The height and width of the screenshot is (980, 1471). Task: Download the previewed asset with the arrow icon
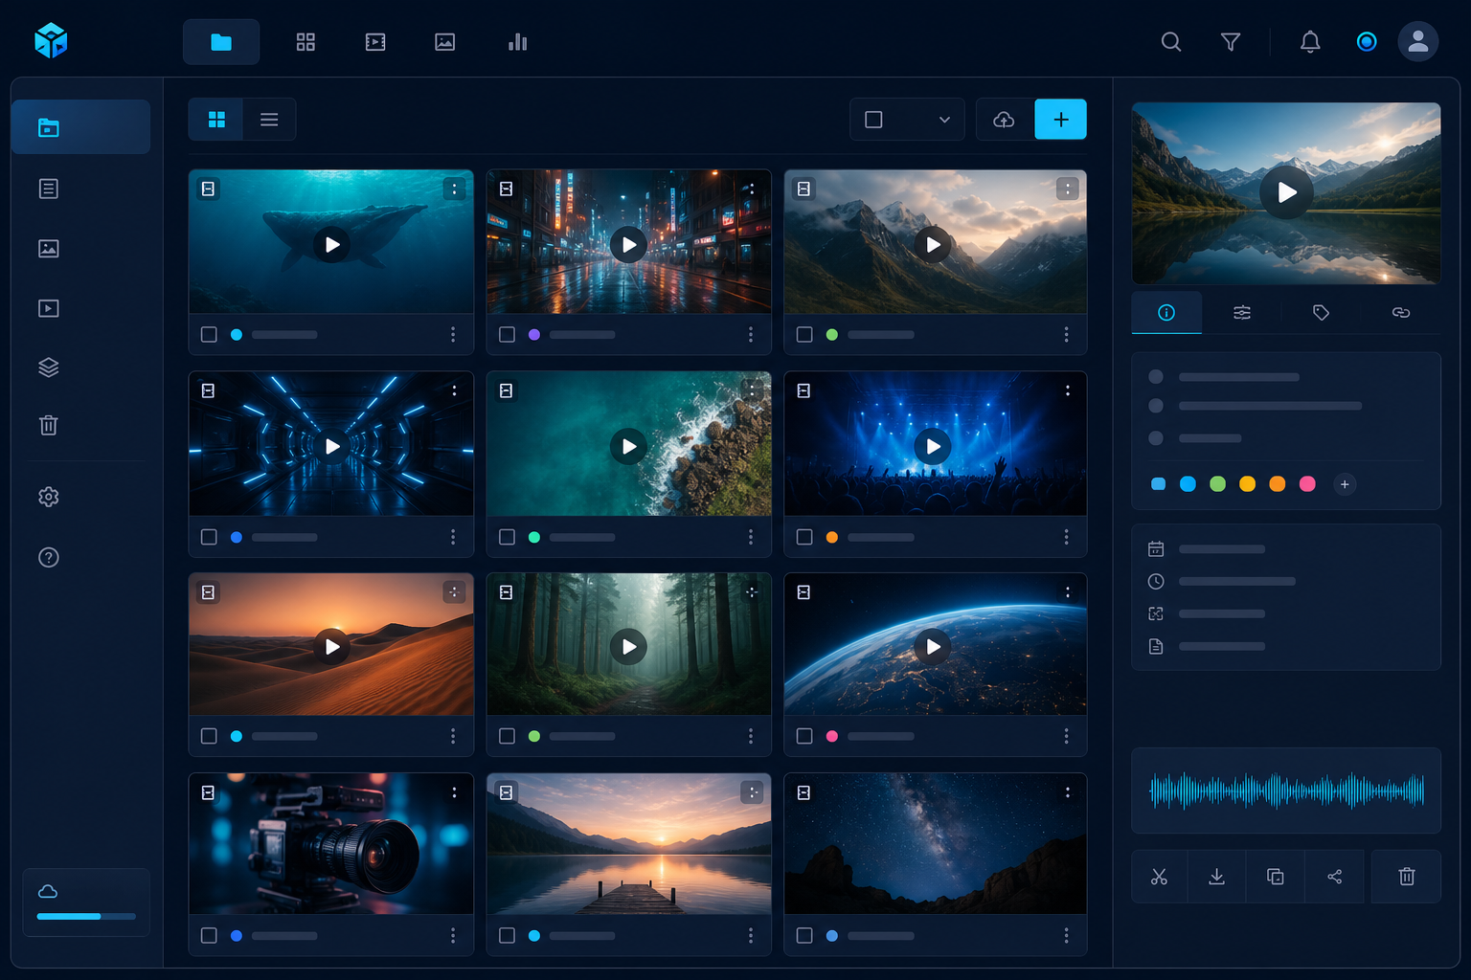click(x=1216, y=877)
